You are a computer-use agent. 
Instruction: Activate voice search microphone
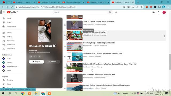pyautogui.click(x=116, y=12)
